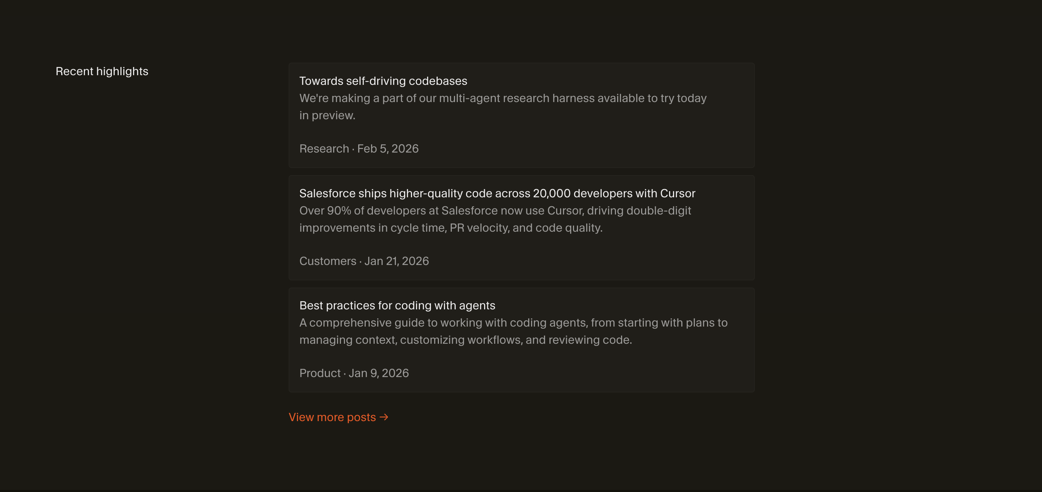Open the Salesforce ships higher-quality code headline
This screenshot has width=1042, height=492.
coord(497,193)
